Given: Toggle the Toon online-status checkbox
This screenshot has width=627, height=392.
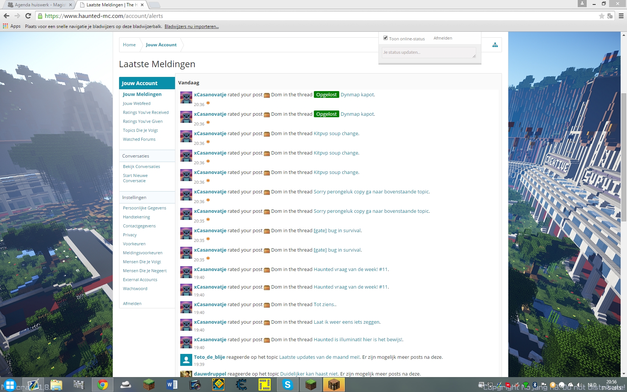Looking at the screenshot, I should 386,38.
